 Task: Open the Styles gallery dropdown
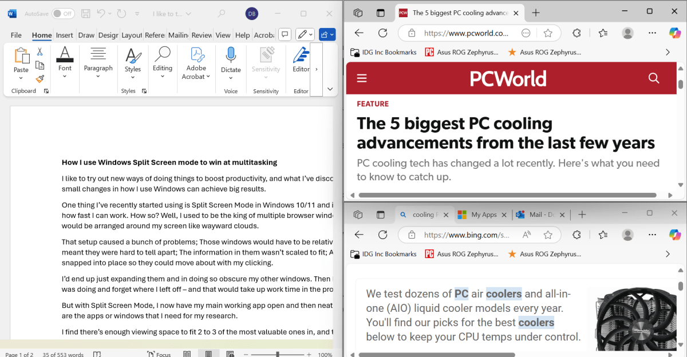click(133, 77)
